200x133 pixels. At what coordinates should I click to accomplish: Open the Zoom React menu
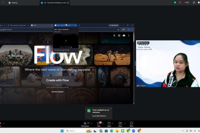coord(109,124)
